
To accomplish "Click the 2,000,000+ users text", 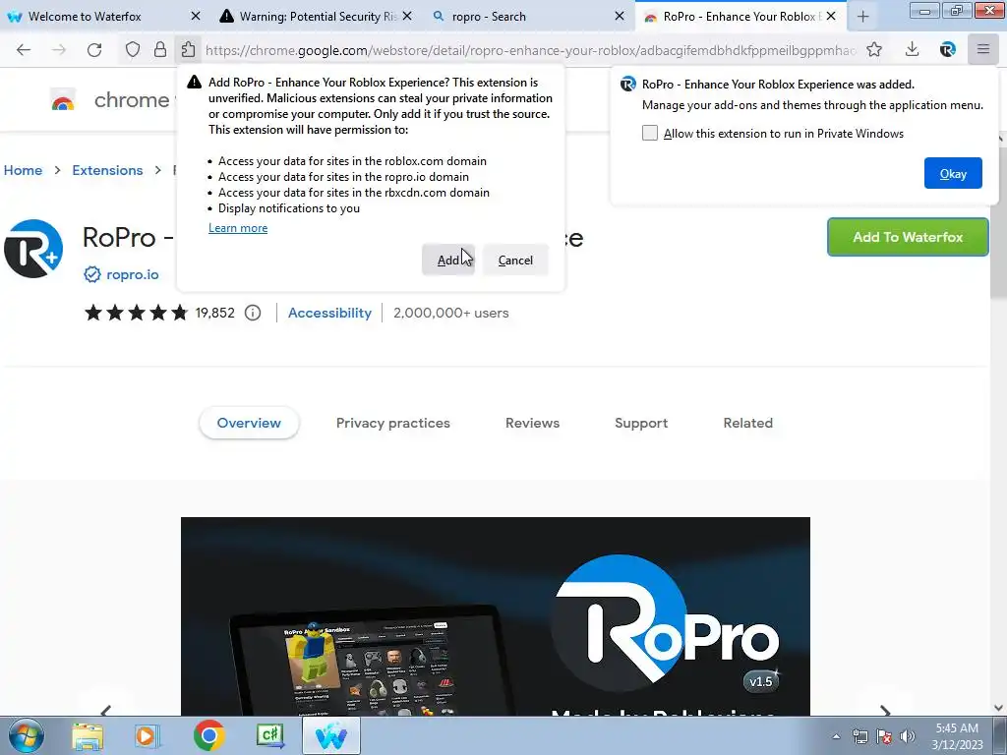I will click(x=450, y=313).
